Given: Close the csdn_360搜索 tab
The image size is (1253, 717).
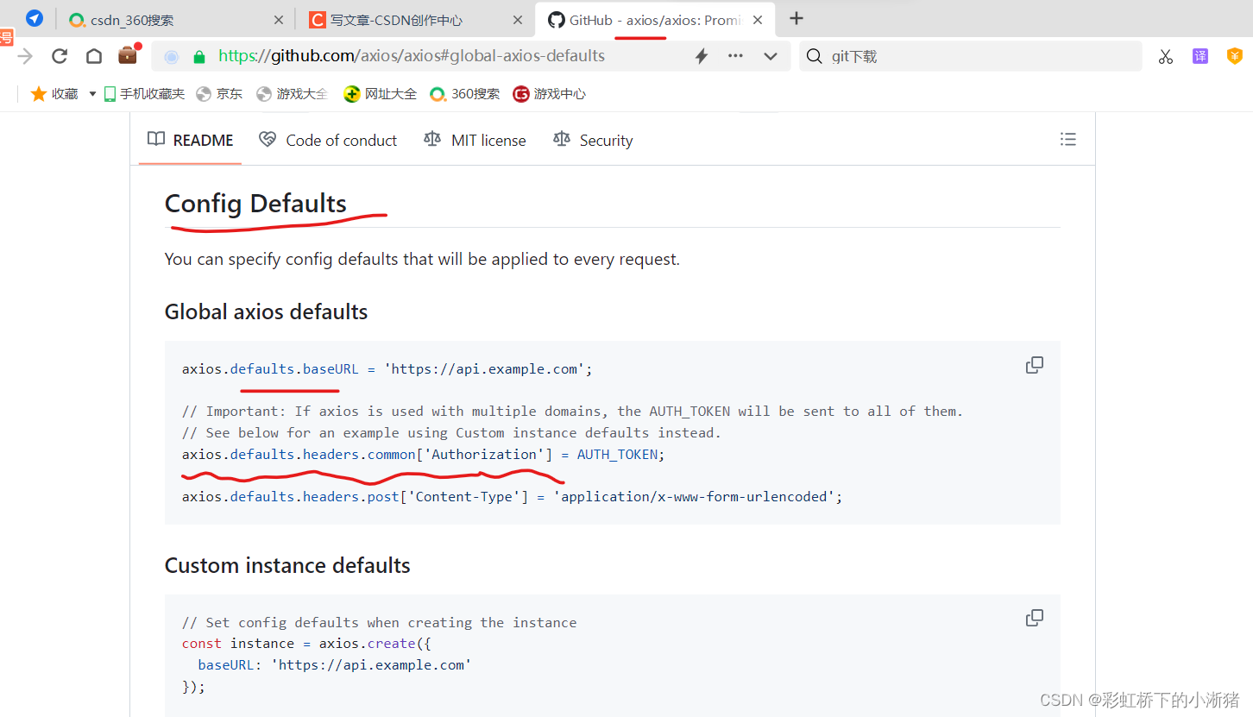Looking at the screenshot, I should [x=279, y=19].
